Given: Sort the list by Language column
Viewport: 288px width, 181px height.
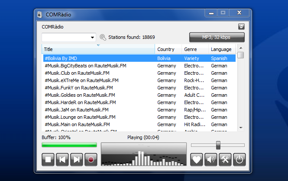Looking at the screenshot, I should [x=221, y=49].
